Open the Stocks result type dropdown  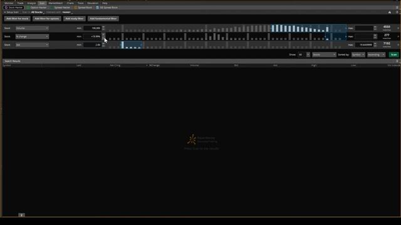[324, 54]
